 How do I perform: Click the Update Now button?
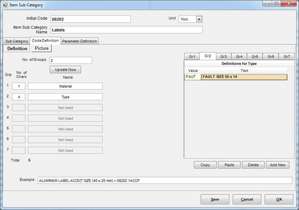[65, 70]
